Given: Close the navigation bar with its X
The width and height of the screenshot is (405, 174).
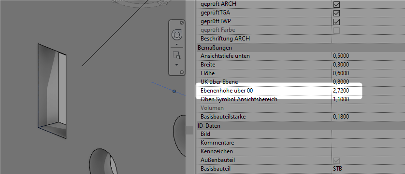Looking at the screenshot, I should click(182, 23).
